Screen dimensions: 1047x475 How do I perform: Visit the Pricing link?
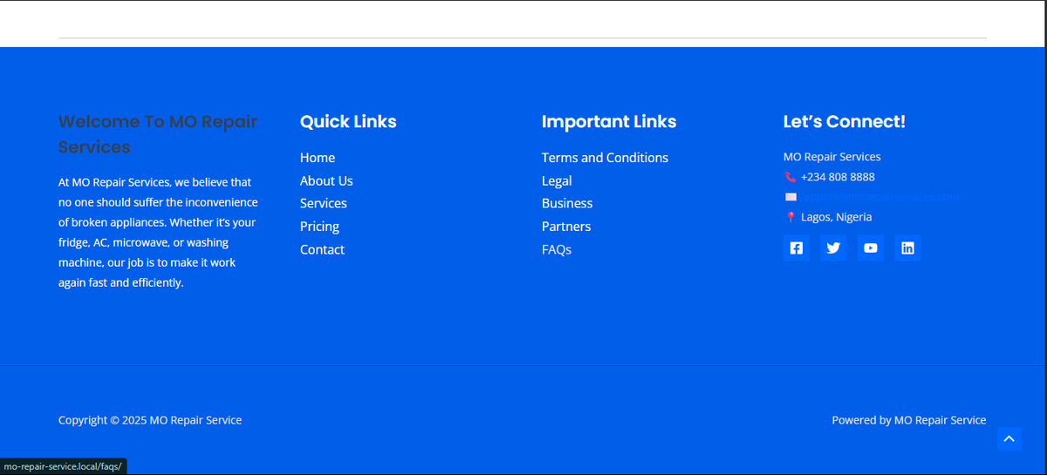[319, 227]
